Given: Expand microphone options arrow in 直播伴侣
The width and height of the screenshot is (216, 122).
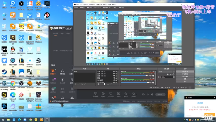Looking at the screenshot, I should coord(129,94).
